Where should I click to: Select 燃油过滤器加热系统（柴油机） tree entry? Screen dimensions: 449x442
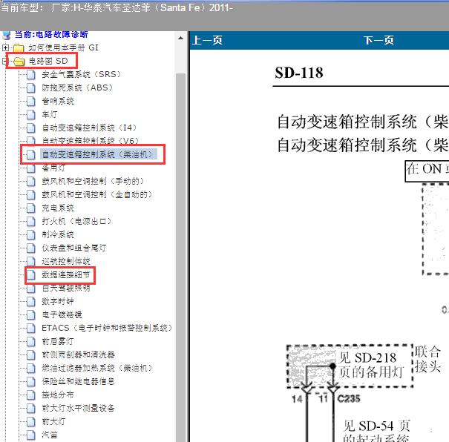pos(96,368)
